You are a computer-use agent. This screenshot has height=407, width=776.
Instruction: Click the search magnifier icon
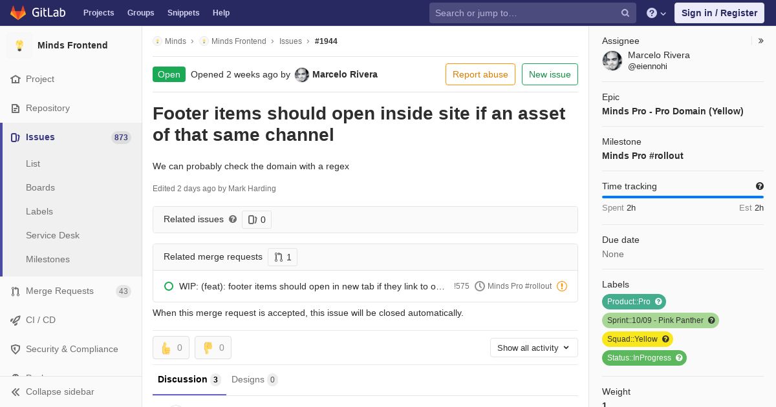coord(625,13)
